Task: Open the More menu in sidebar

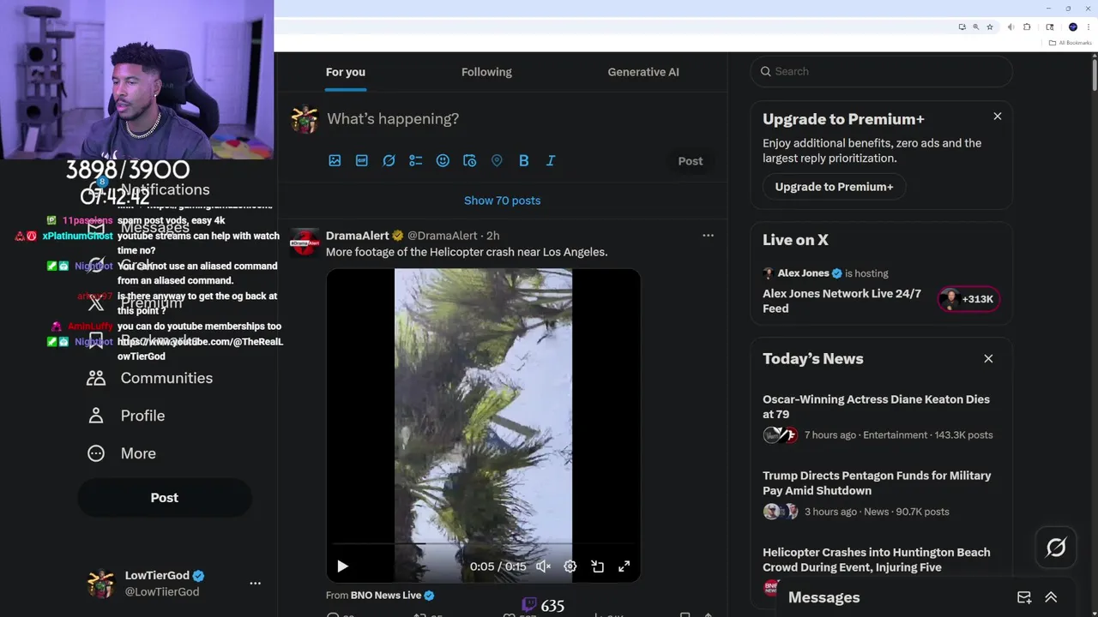Action: pyautogui.click(x=121, y=453)
